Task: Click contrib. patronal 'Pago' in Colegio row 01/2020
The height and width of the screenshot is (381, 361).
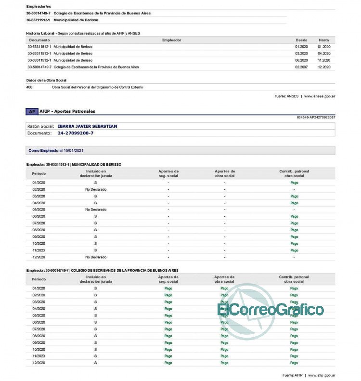Action: point(294,289)
